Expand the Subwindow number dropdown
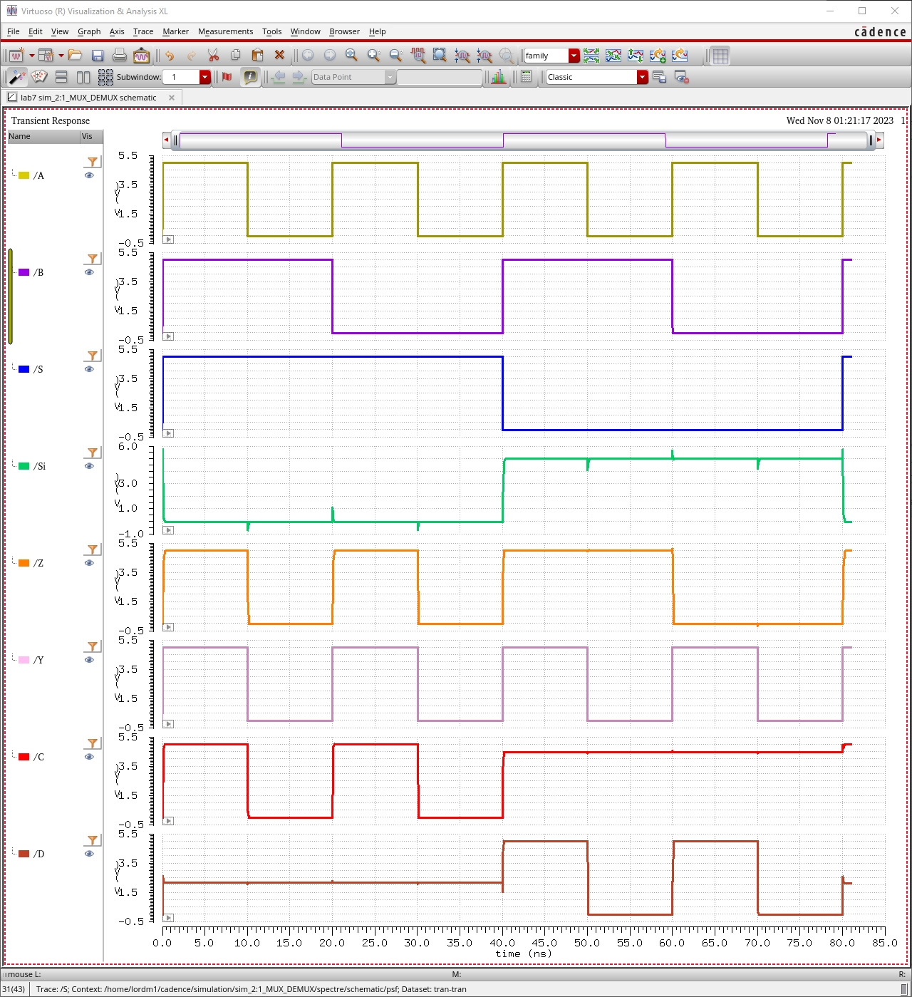912x997 pixels. 205,77
